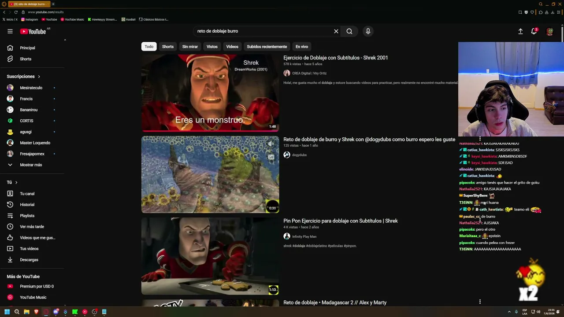This screenshot has height=317, width=564.
Task: Open Windows taskbar search
Action: pyautogui.click(x=17, y=312)
